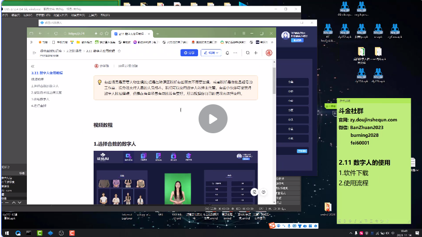Select outline item starting with '2.'

[47, 92]
